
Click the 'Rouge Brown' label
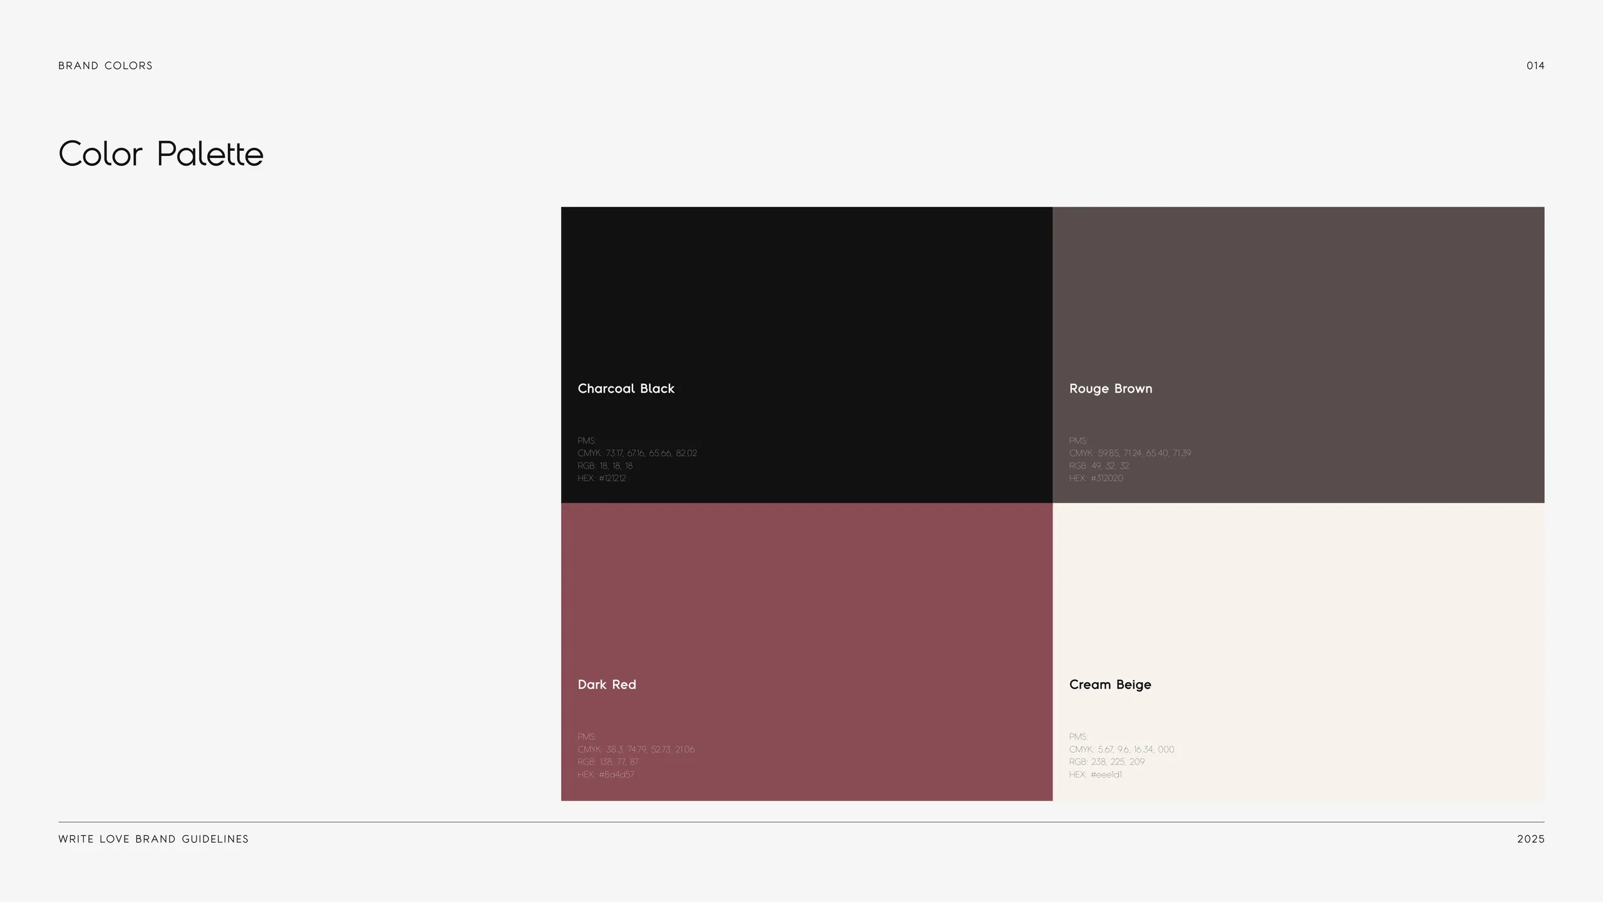pyautogui.click(x=1111, y=389)
